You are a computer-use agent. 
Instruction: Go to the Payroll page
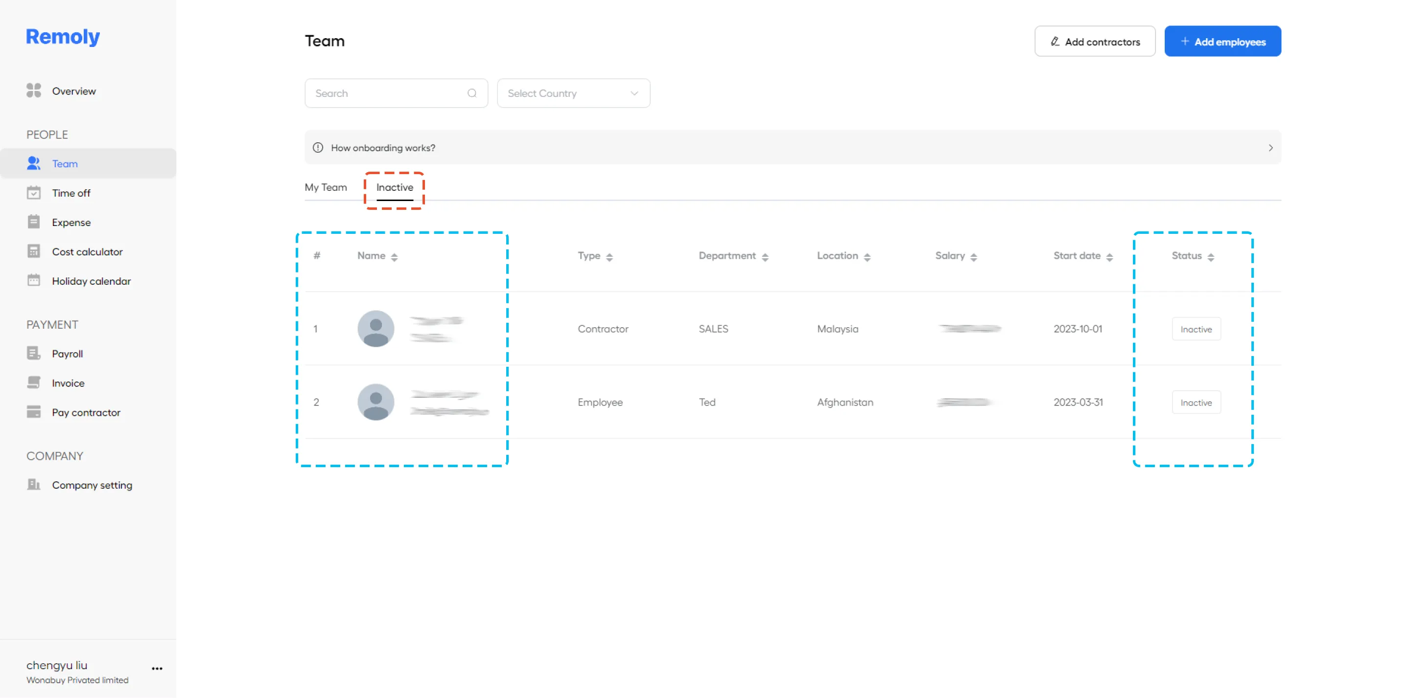(x=68, y=353)
